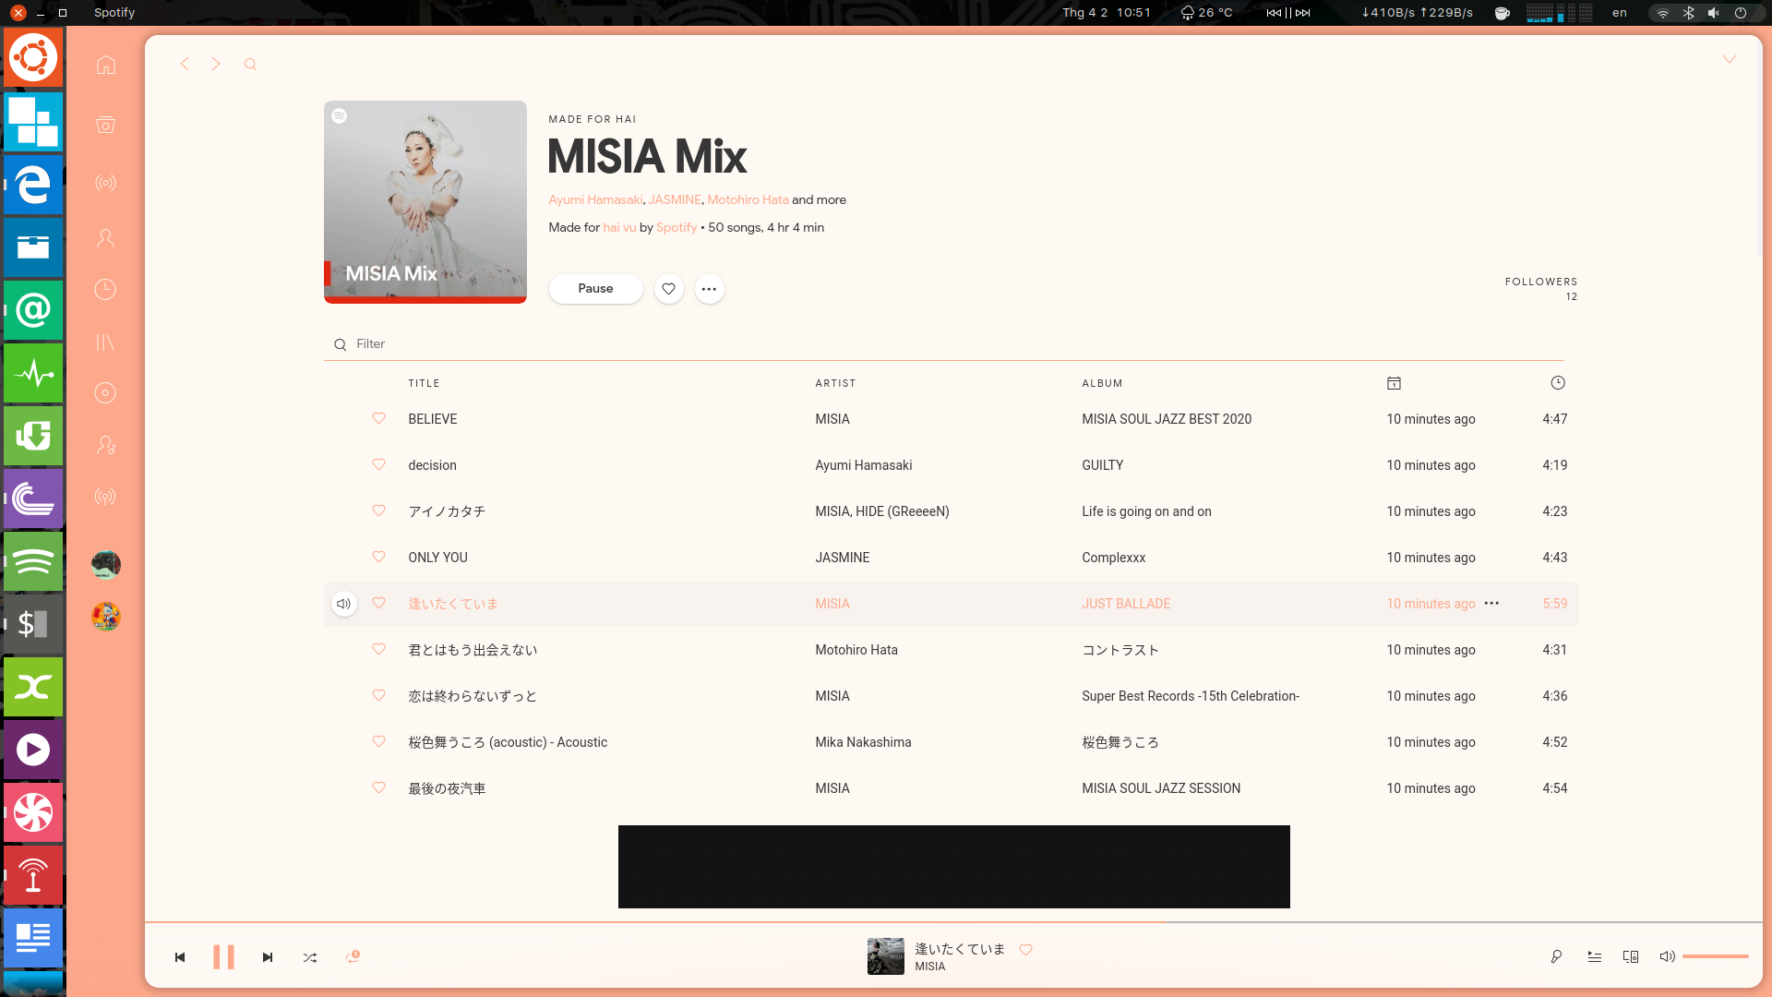Open the Spotify icon in the Ubuntu dock
The width and height of the screenshot is (1772, 997).
pyautogui.click(x=33, y=561)
